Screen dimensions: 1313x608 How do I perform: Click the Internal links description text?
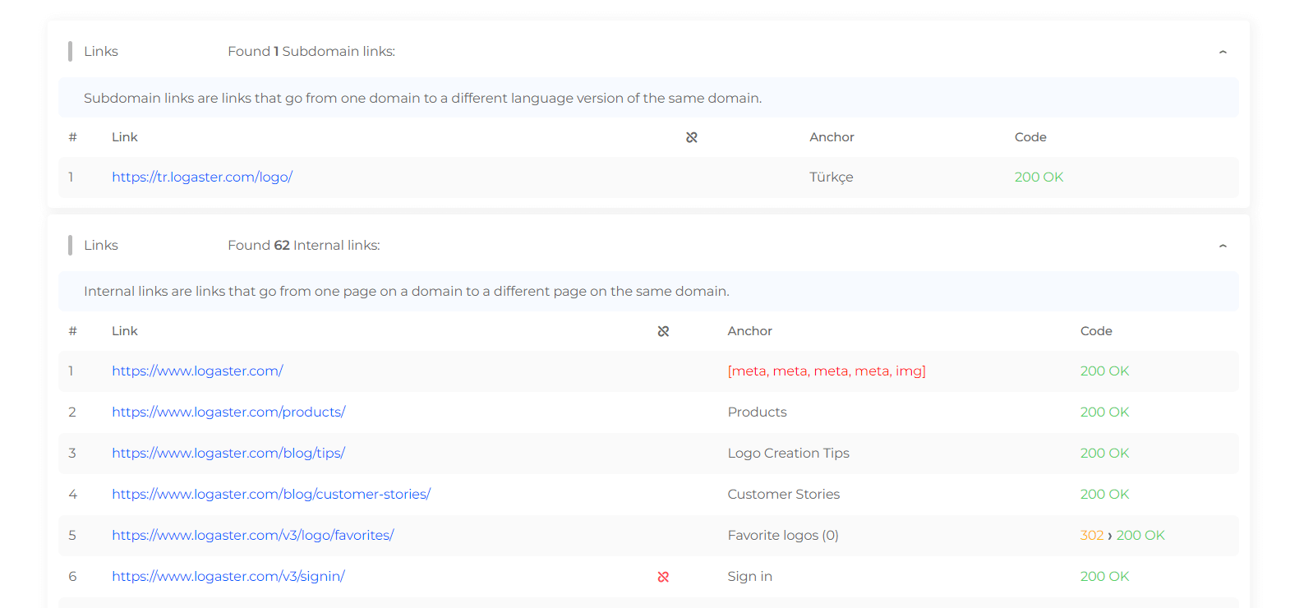(x=407, y=291)
